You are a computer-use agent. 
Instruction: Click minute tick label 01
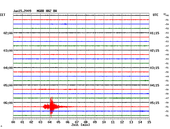click(x=22, y=122)
